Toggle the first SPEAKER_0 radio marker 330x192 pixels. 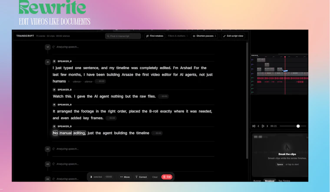(x=54, y=61)
